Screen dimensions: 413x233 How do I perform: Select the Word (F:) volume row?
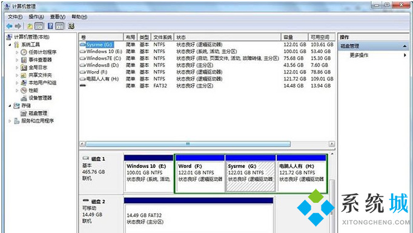click(207, 72)
